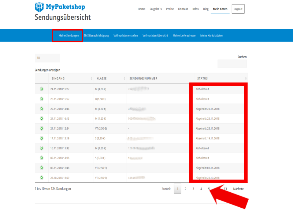Go to the Nächste page
The height and width of the screenshot is (219, 293).
pos(238,189)
